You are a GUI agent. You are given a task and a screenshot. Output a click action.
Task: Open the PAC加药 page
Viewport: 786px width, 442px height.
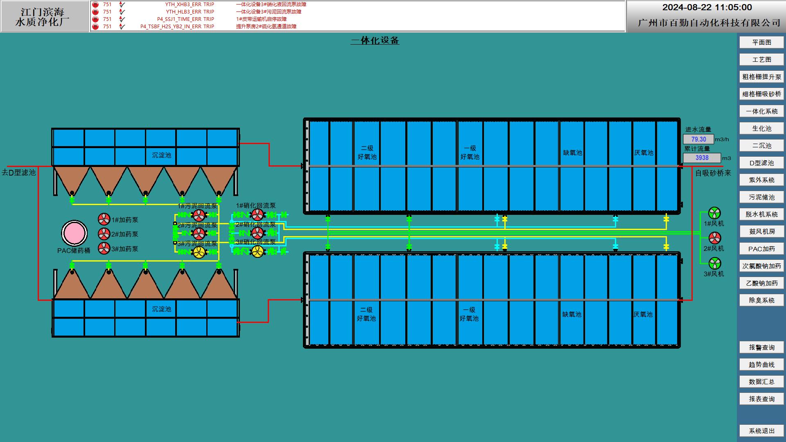pyautogui.click(x=761, y=249)
